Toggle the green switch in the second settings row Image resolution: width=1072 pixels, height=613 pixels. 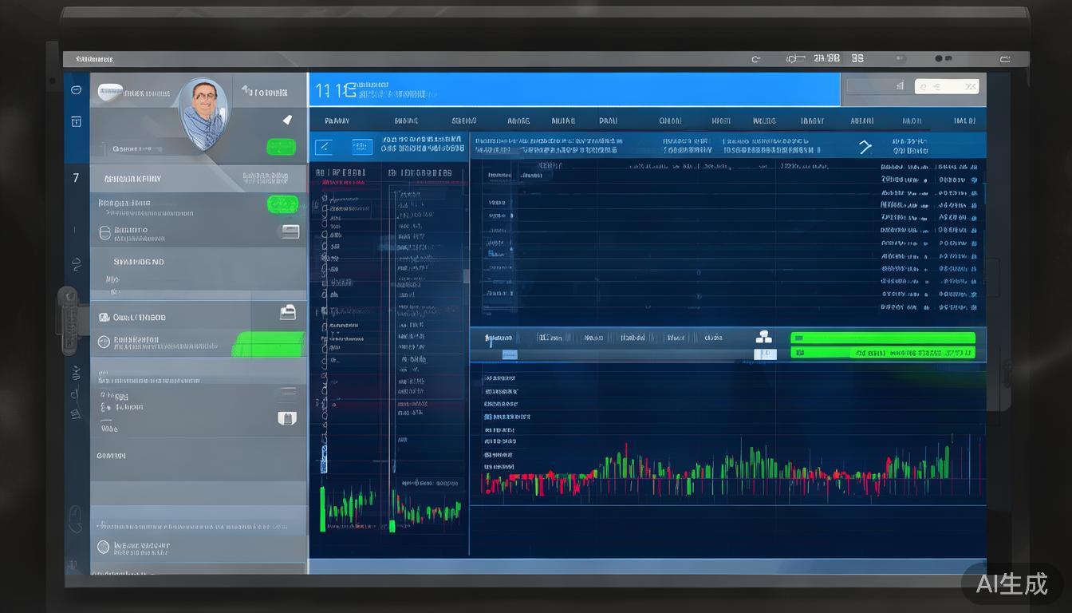[282, 204]
